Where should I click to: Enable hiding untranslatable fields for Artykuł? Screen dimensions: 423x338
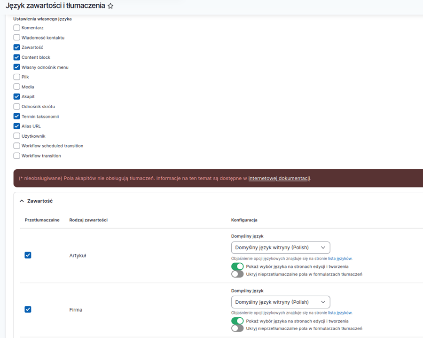[x=237, y=274]
